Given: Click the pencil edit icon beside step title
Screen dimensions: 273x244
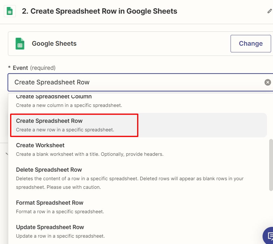Looking at the screenshot, I should 270,11.
